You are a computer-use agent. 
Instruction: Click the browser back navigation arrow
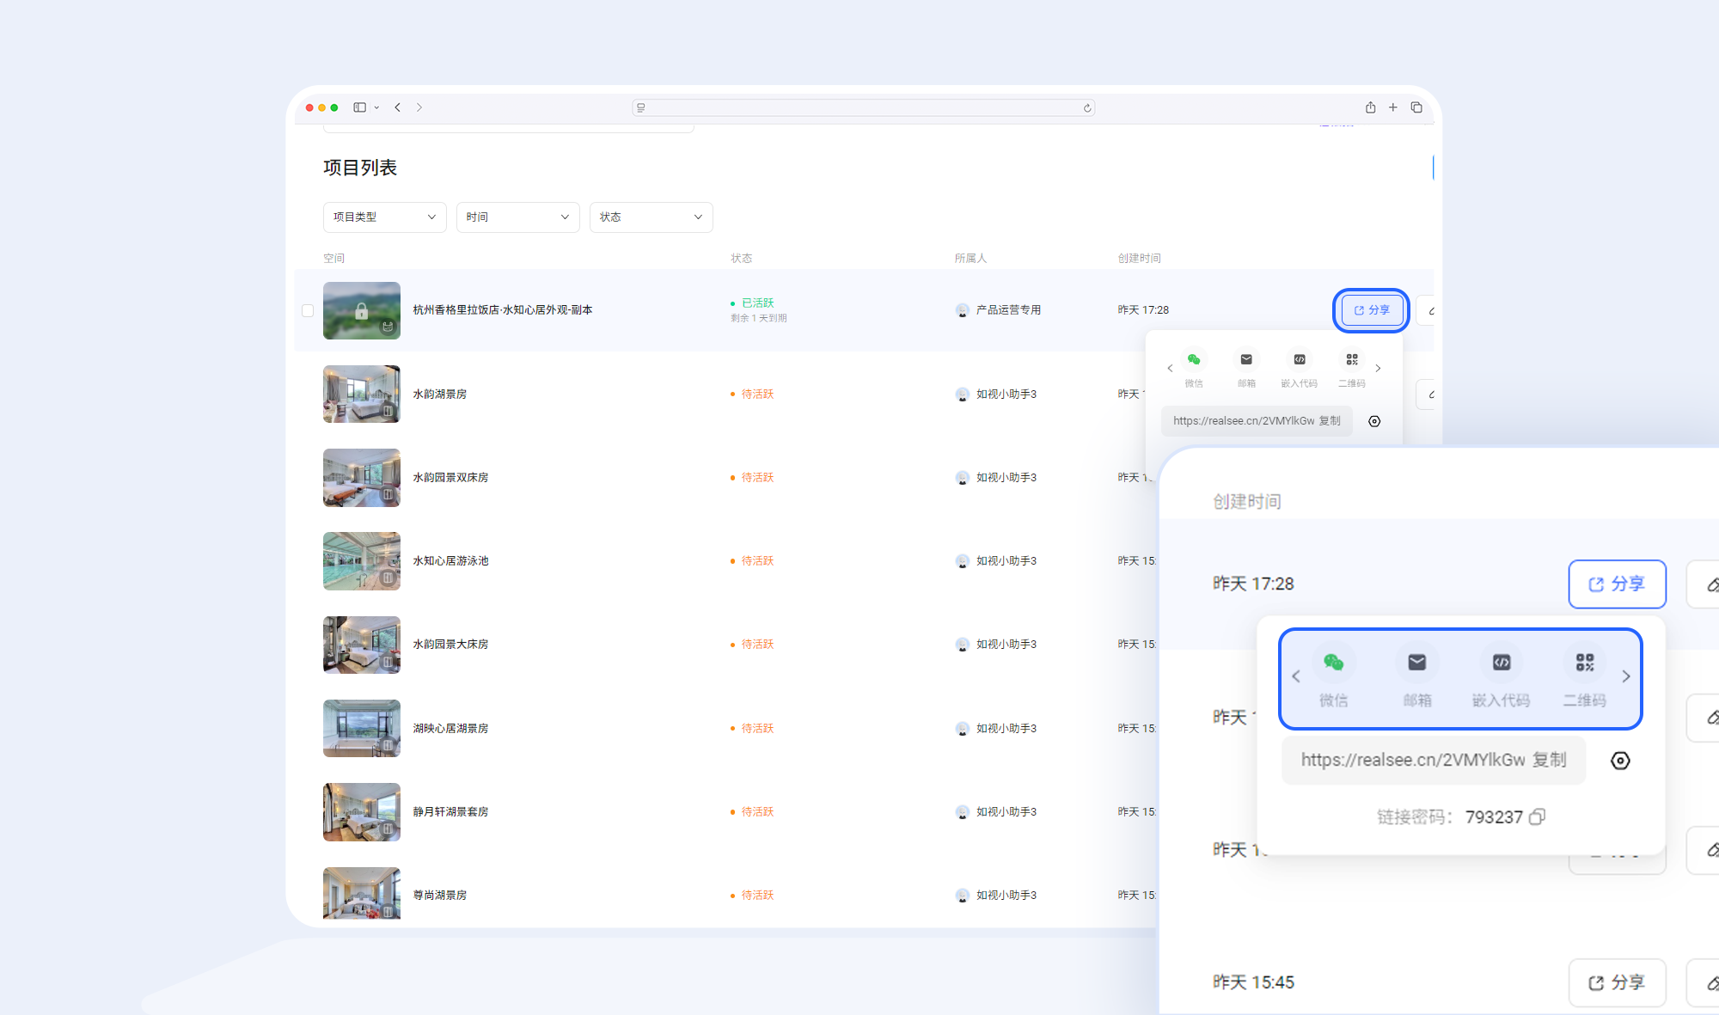(397, 107)
